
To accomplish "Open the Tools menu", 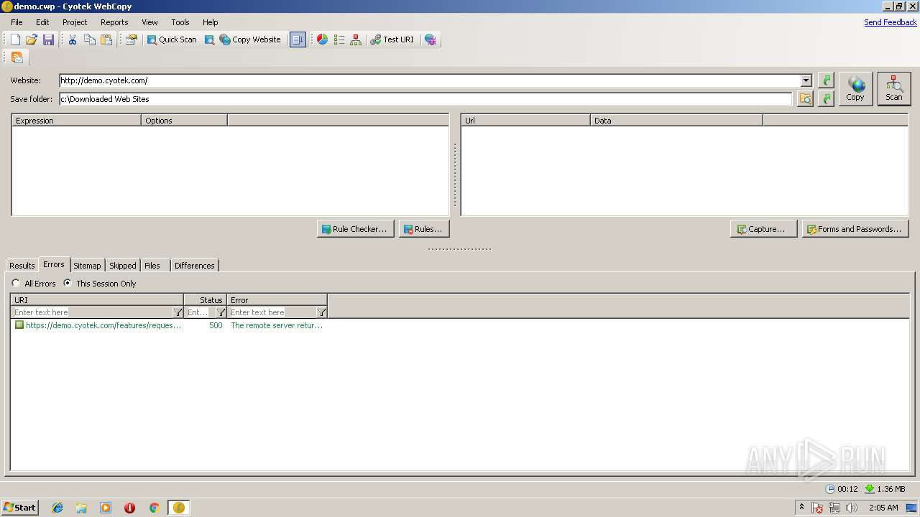I will tap(180, 22).
